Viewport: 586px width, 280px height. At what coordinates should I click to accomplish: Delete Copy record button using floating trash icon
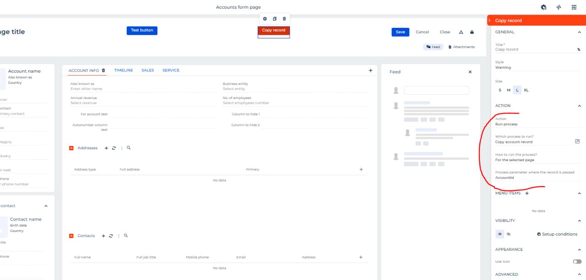pyautogui.click(x=284, y=19)
